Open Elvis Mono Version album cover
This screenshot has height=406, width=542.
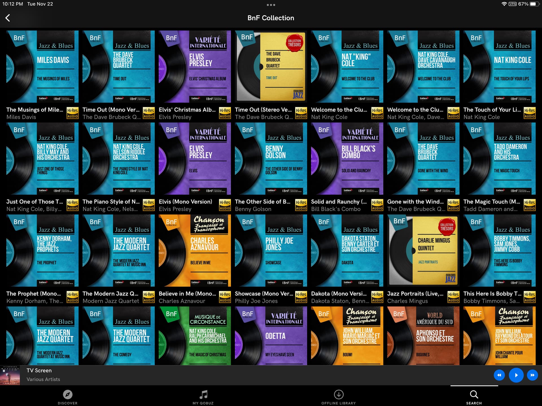[195, 159]
